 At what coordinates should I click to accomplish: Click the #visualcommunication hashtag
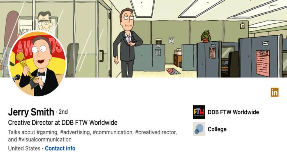(45, 139)
